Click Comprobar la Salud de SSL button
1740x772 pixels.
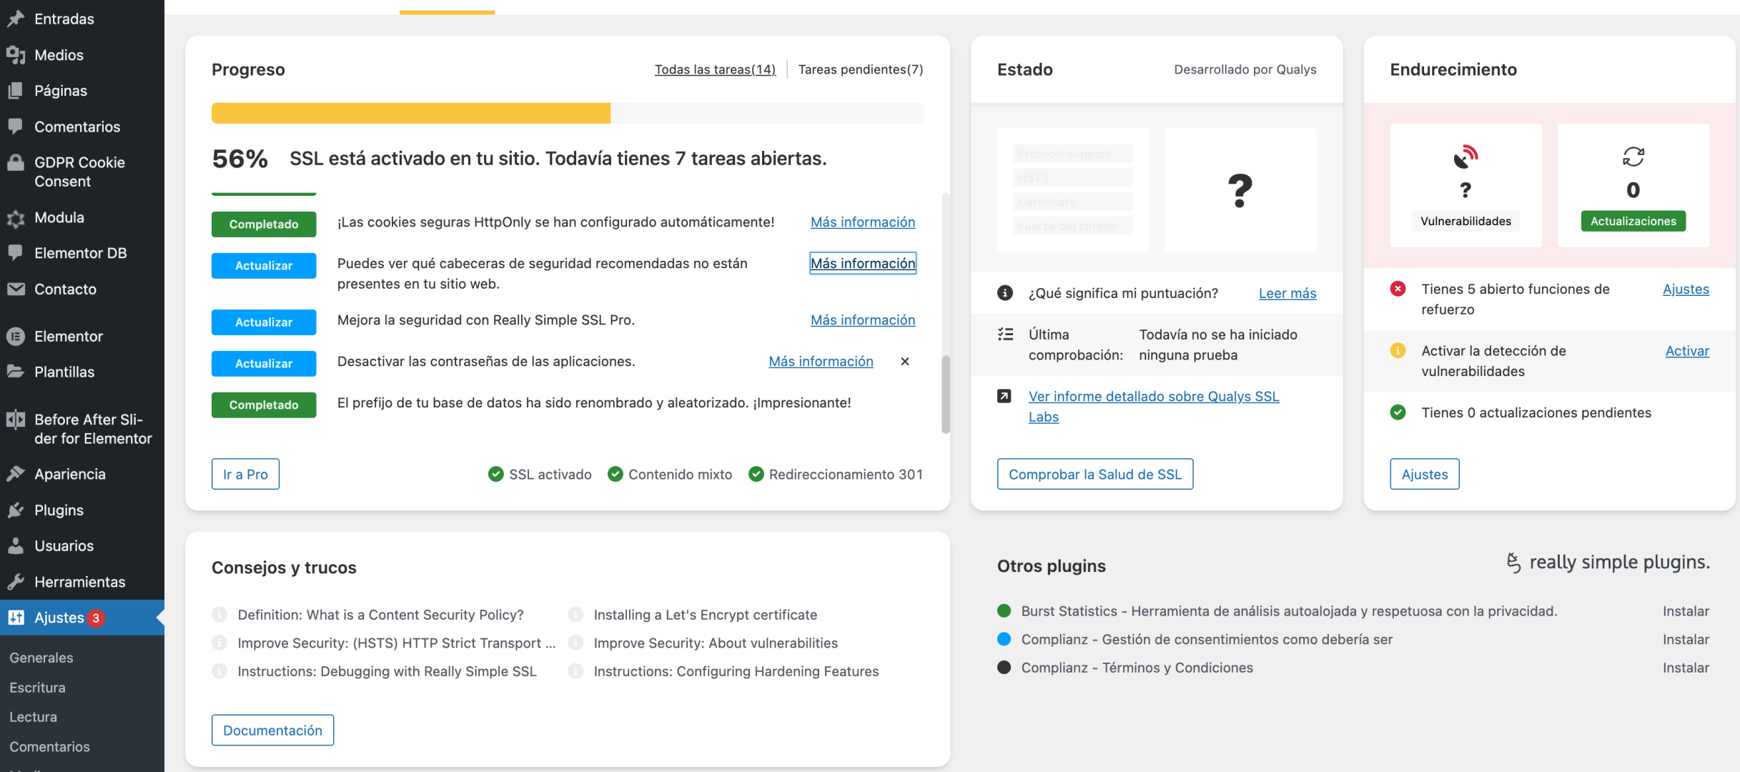pos(1095,474)
